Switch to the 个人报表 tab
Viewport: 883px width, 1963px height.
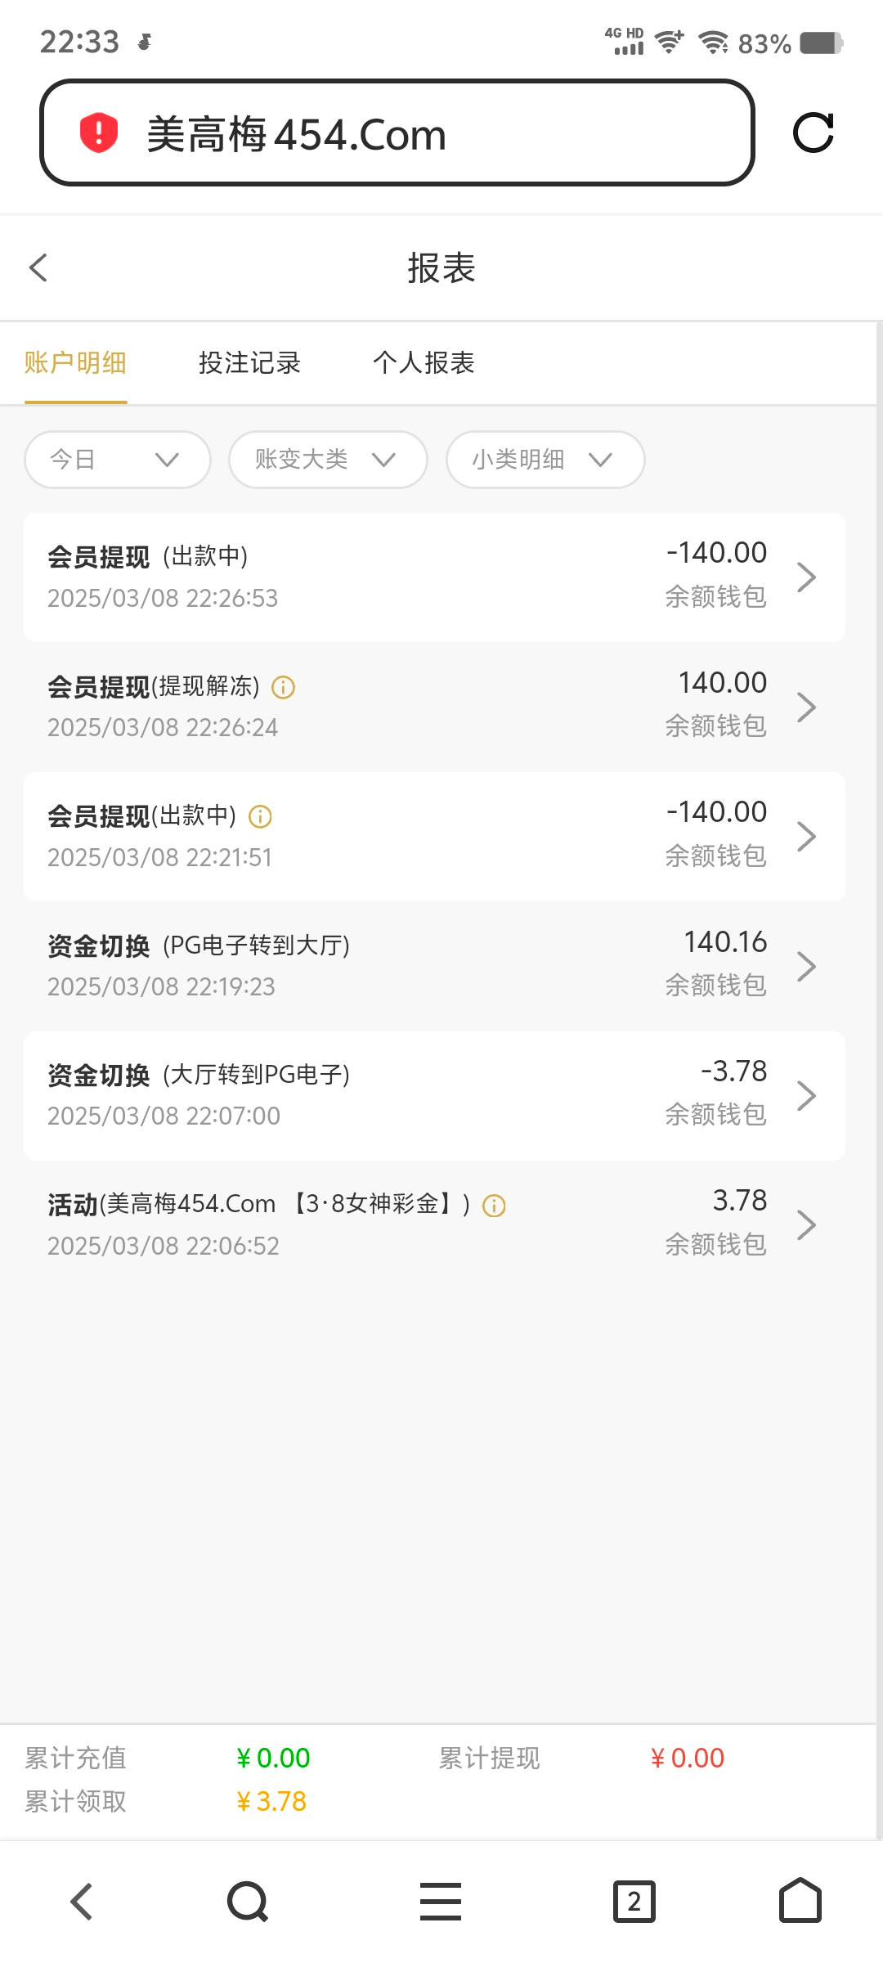424,362
